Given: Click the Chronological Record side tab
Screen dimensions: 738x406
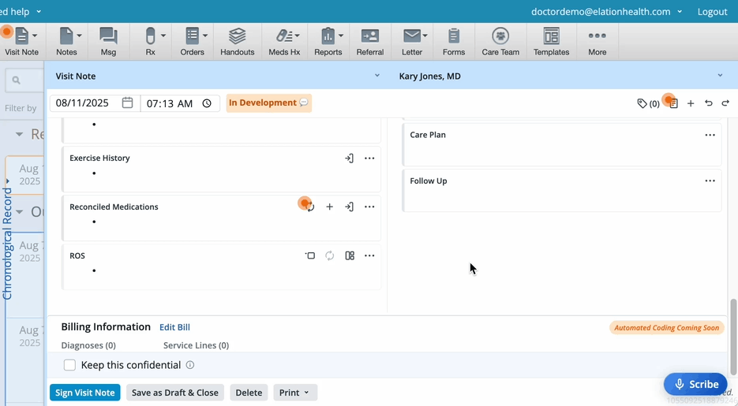Looking at the screenshot, I should tap(7, 244).
